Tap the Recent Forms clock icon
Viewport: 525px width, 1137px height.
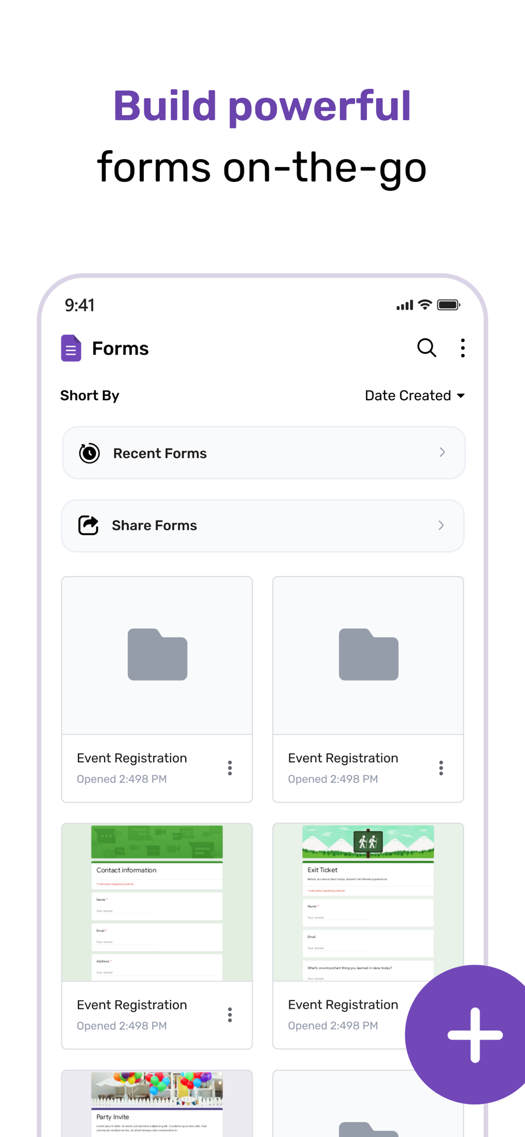pyautogui.click(x=89, y=453)
